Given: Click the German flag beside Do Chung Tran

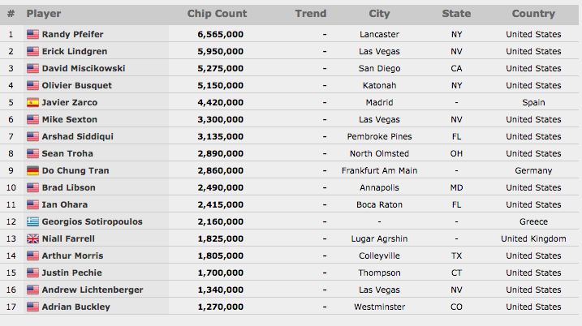Looking at the screenshot, I should (32, 170).
